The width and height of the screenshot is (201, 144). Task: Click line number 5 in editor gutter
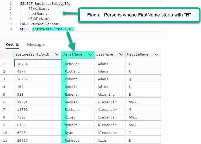tap(11, 24)
